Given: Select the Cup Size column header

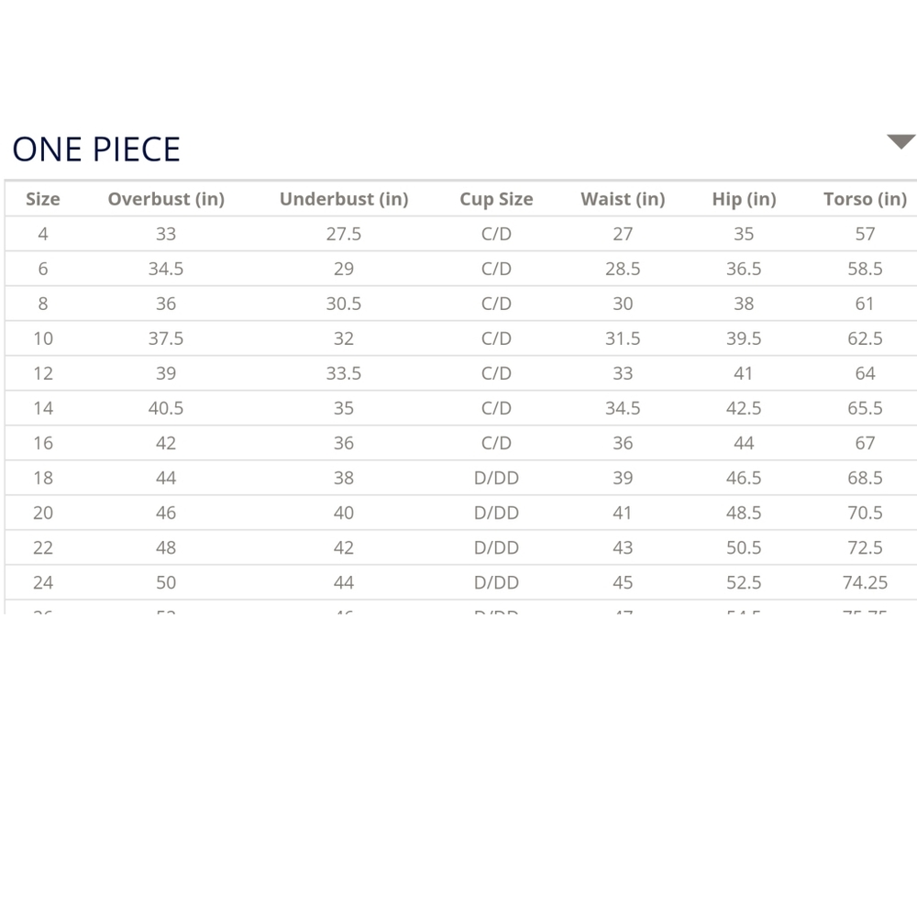Looking at the screenshot, I should (x=496, y=199).
